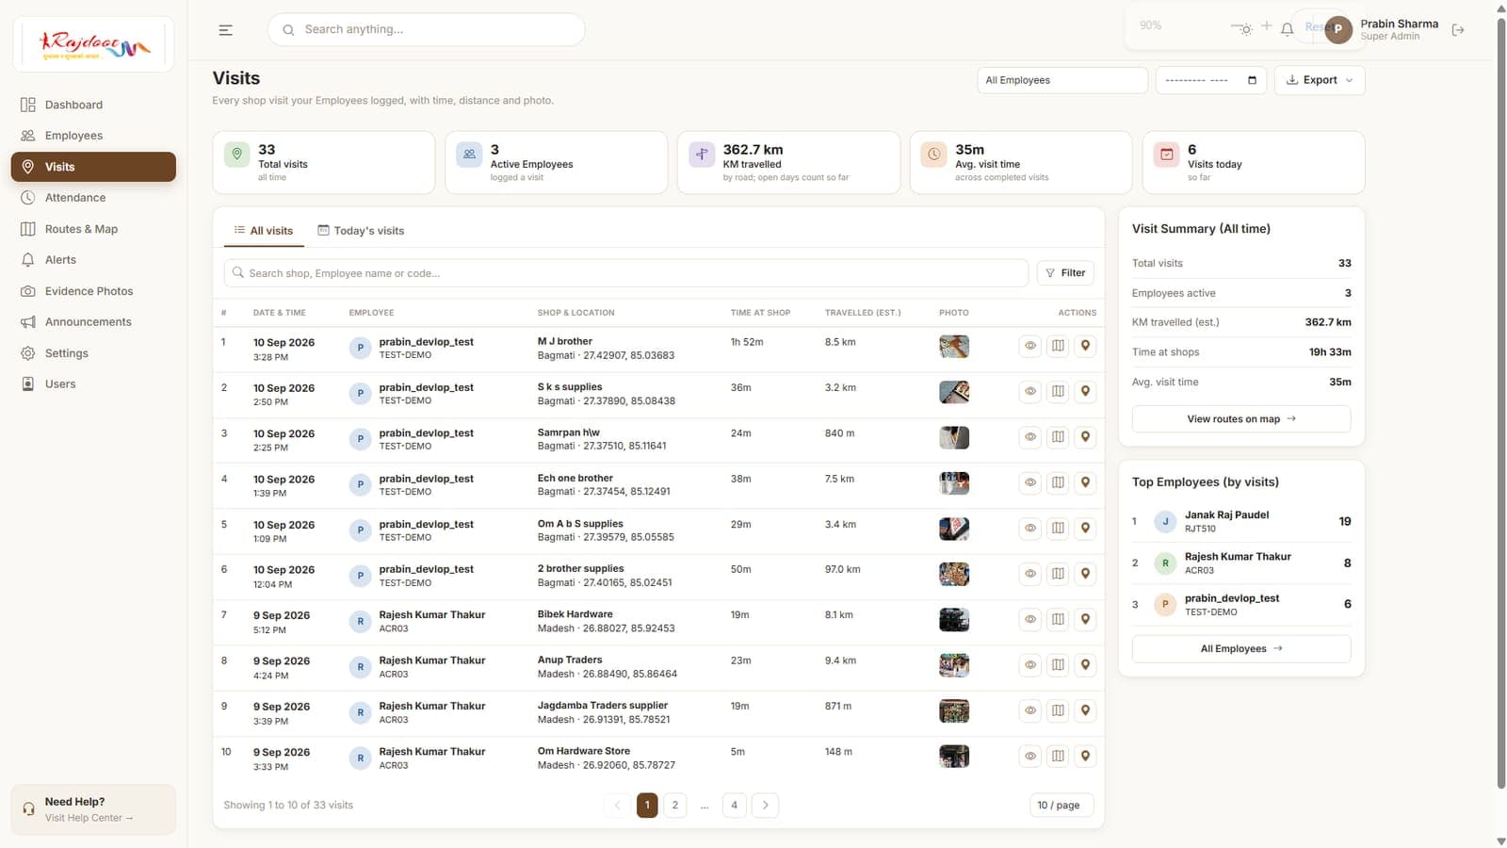This screenshot has height=848, width=1507.
Task: Select Rajesh Kumar Thakur in Top Employees
Action: pos(1241,563)
